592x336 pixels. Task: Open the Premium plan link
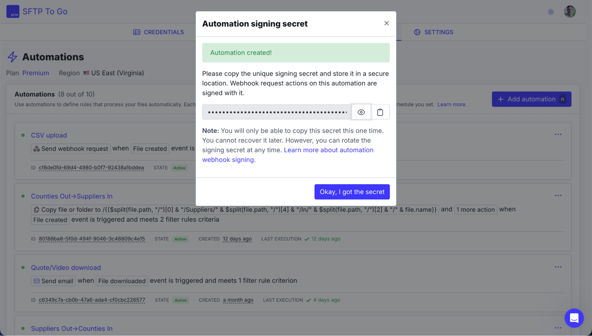click(x=36, y=73)
